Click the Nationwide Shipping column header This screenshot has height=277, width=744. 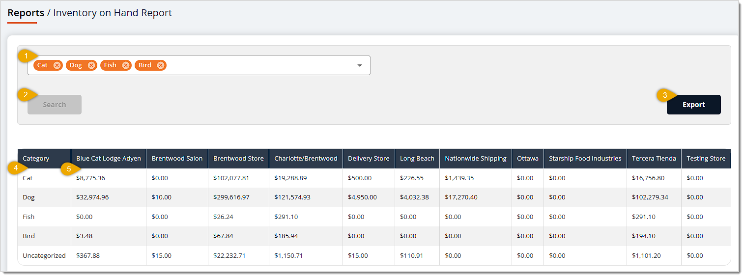point(476,159)
